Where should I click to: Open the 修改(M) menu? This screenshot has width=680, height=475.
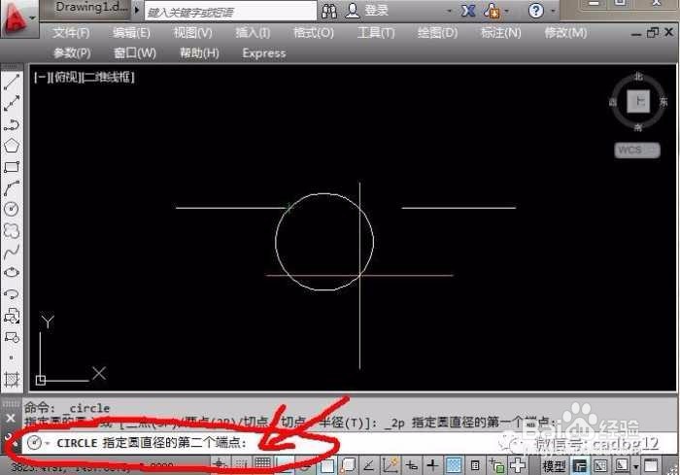pyautogui.click(x=565, y=32)
